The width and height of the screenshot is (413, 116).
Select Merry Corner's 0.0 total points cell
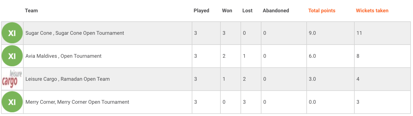pos(331,102)
